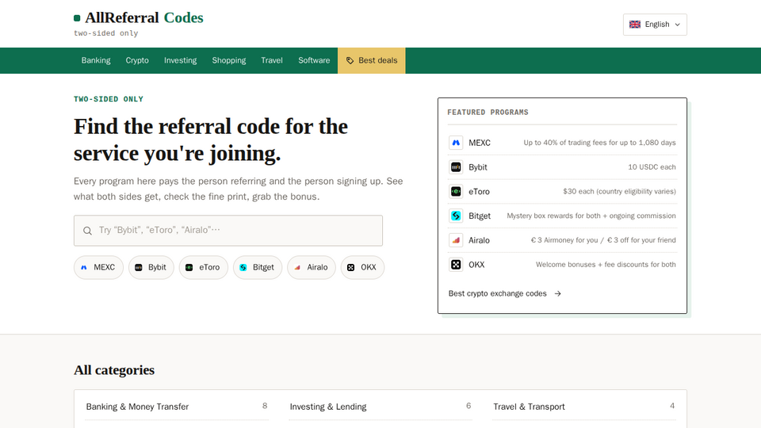Open the Shopping menu item
Screen dimensions: 761x428
[x=228, y=60]
